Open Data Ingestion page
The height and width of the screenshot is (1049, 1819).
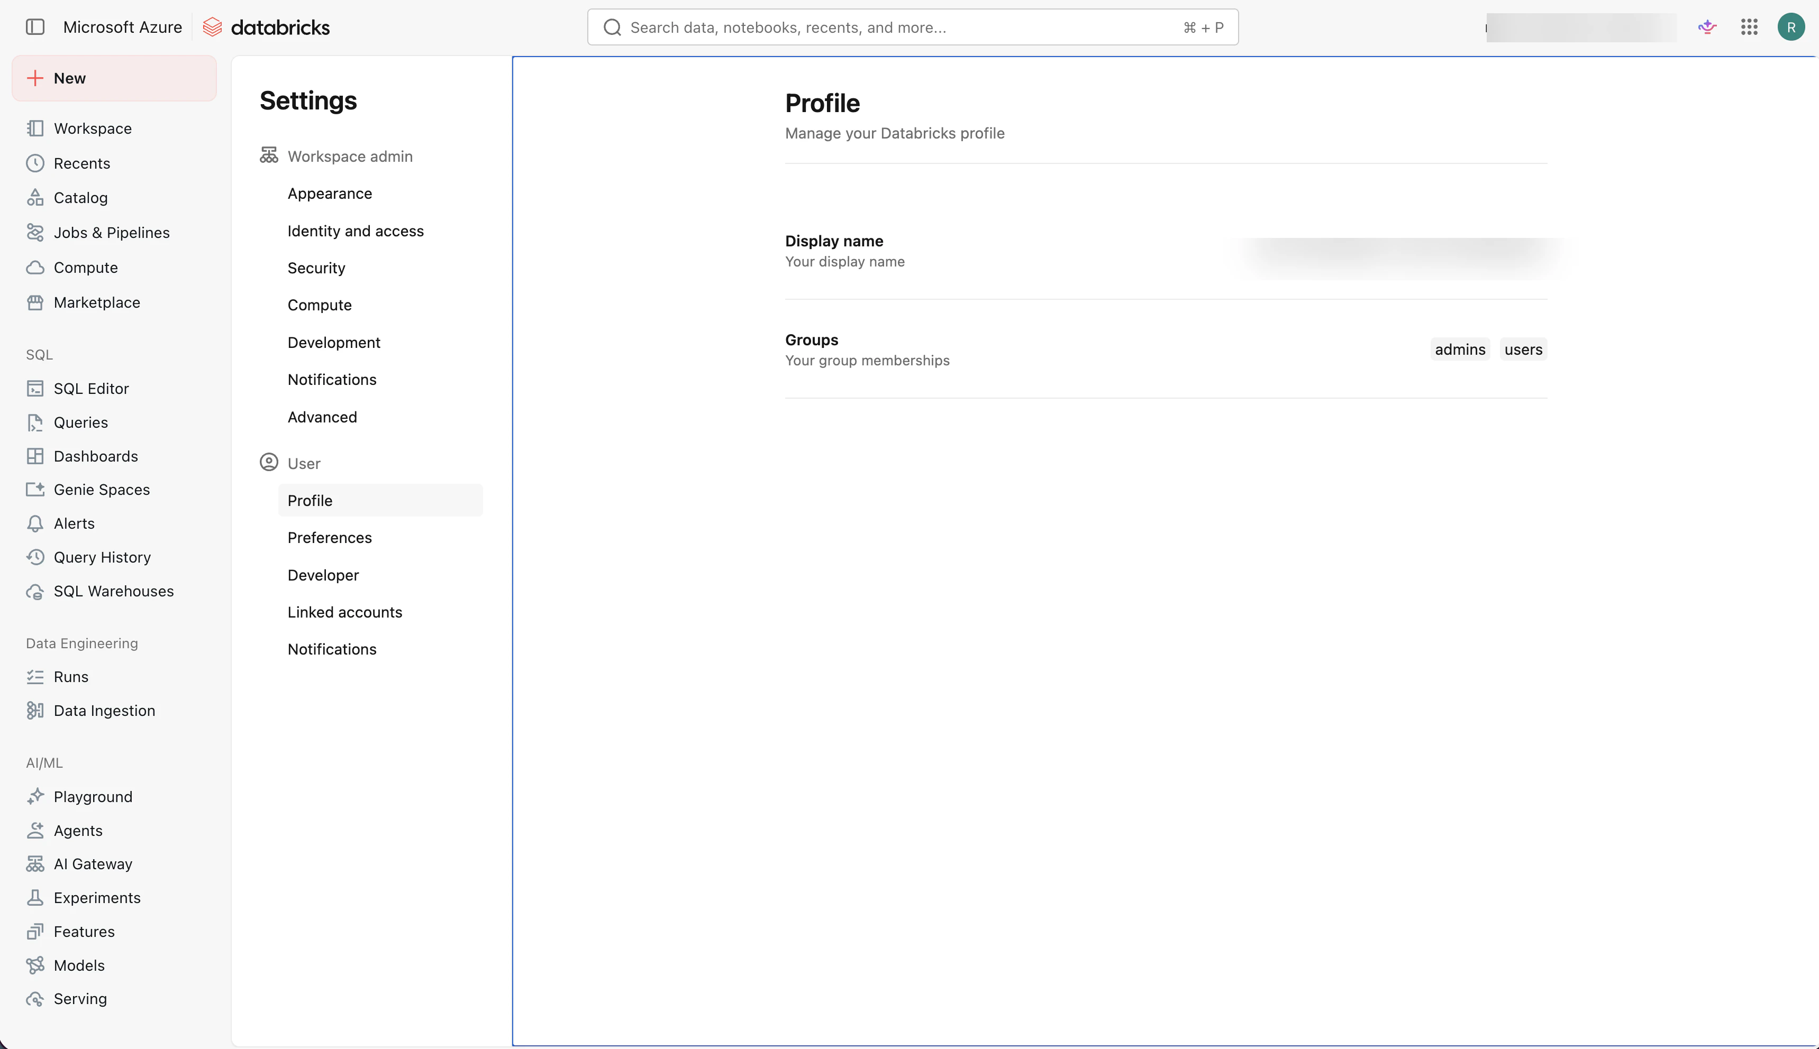(105, 711)
